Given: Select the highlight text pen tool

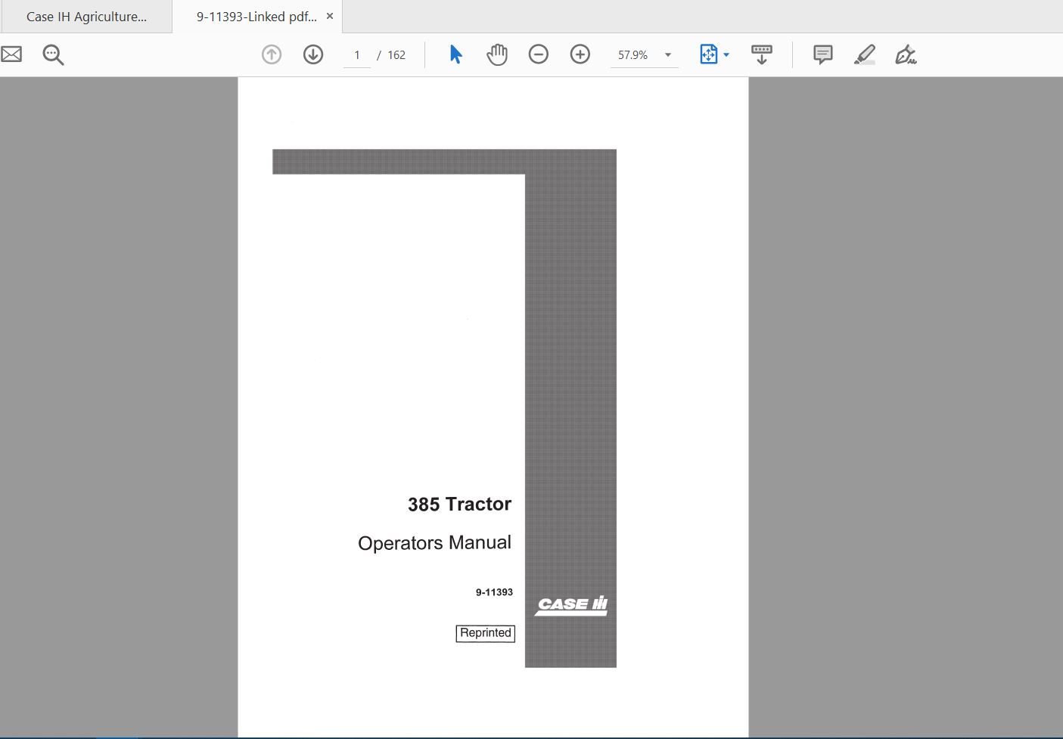Looking at the screenshot, I should (865, 54).
